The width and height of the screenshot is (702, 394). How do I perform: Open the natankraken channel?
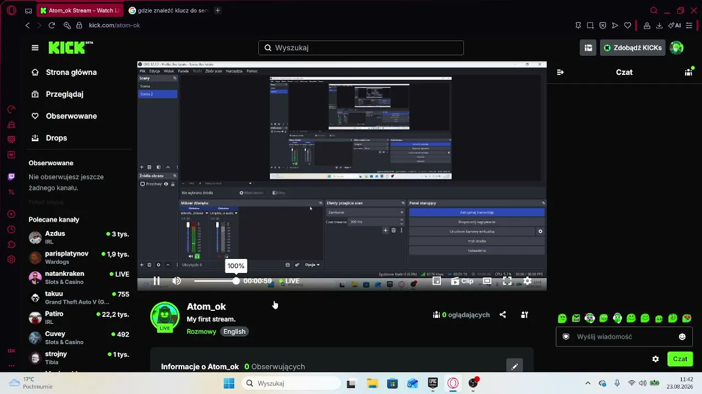pos(79,277)
